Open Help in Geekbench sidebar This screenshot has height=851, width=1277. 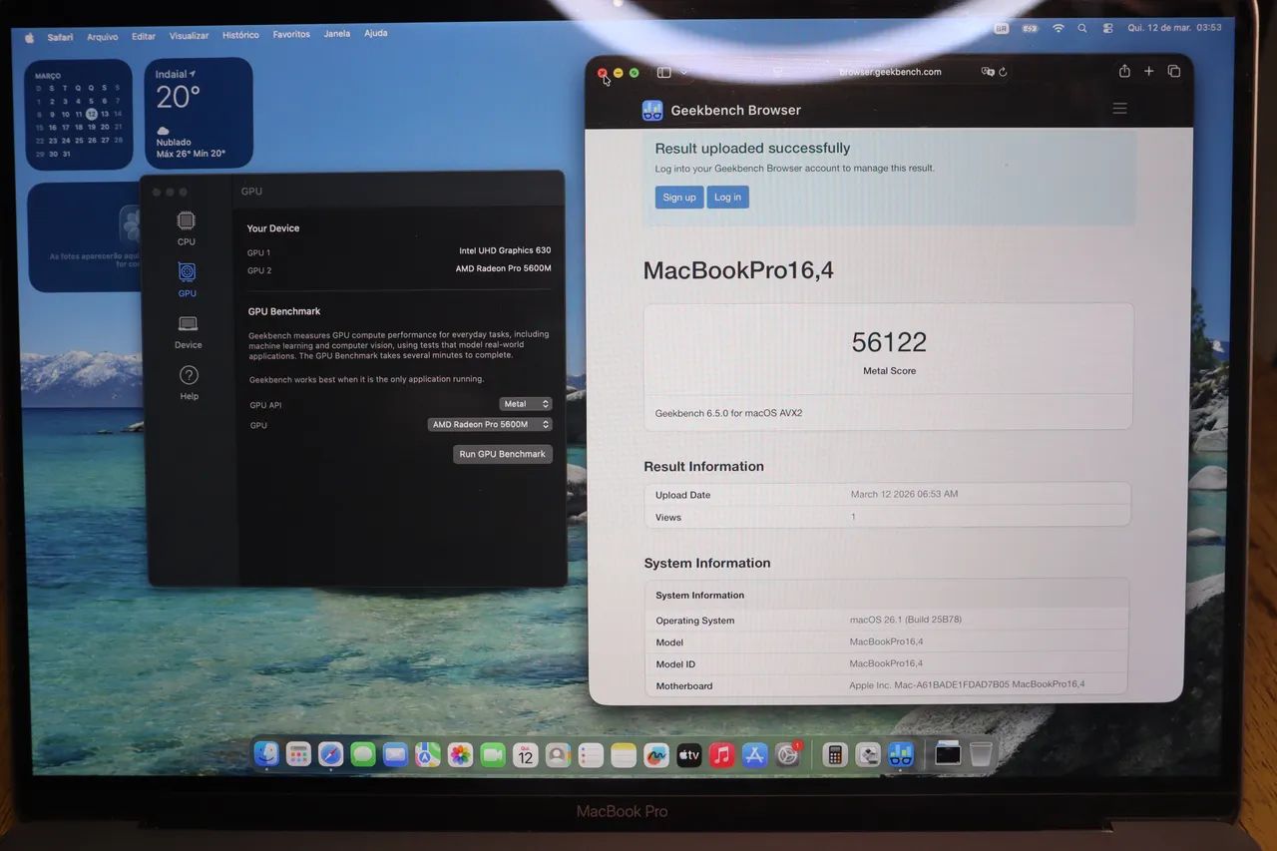point(189,383)
